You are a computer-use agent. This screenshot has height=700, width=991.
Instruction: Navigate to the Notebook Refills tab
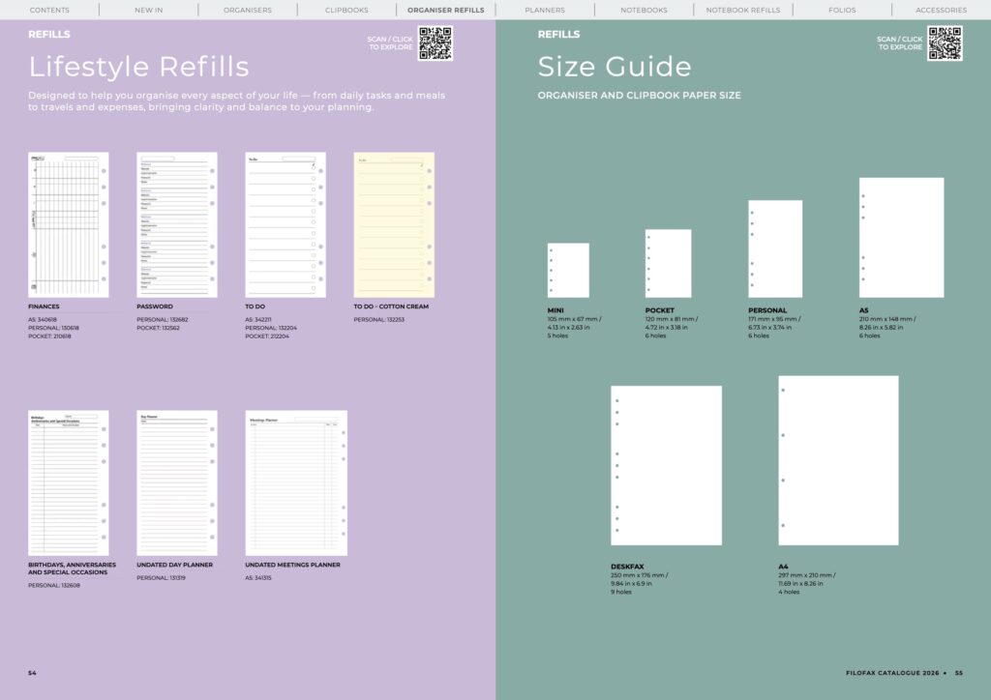[742, 10]
